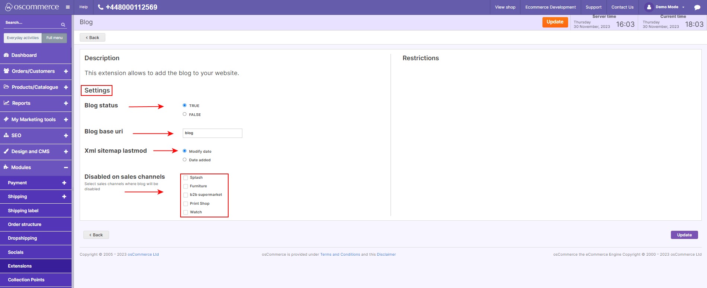Screen dimensions: 707x288
Task: Open View shop link
Action: click(x=505, y=7)
